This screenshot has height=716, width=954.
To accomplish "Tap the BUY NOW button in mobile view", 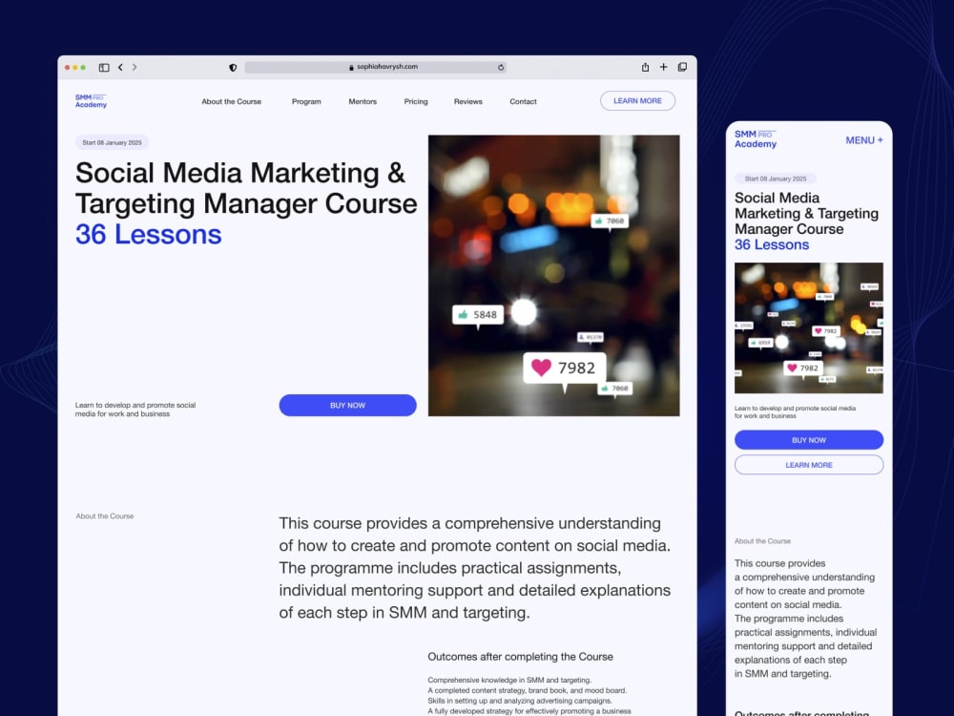I will pos(809,439).
